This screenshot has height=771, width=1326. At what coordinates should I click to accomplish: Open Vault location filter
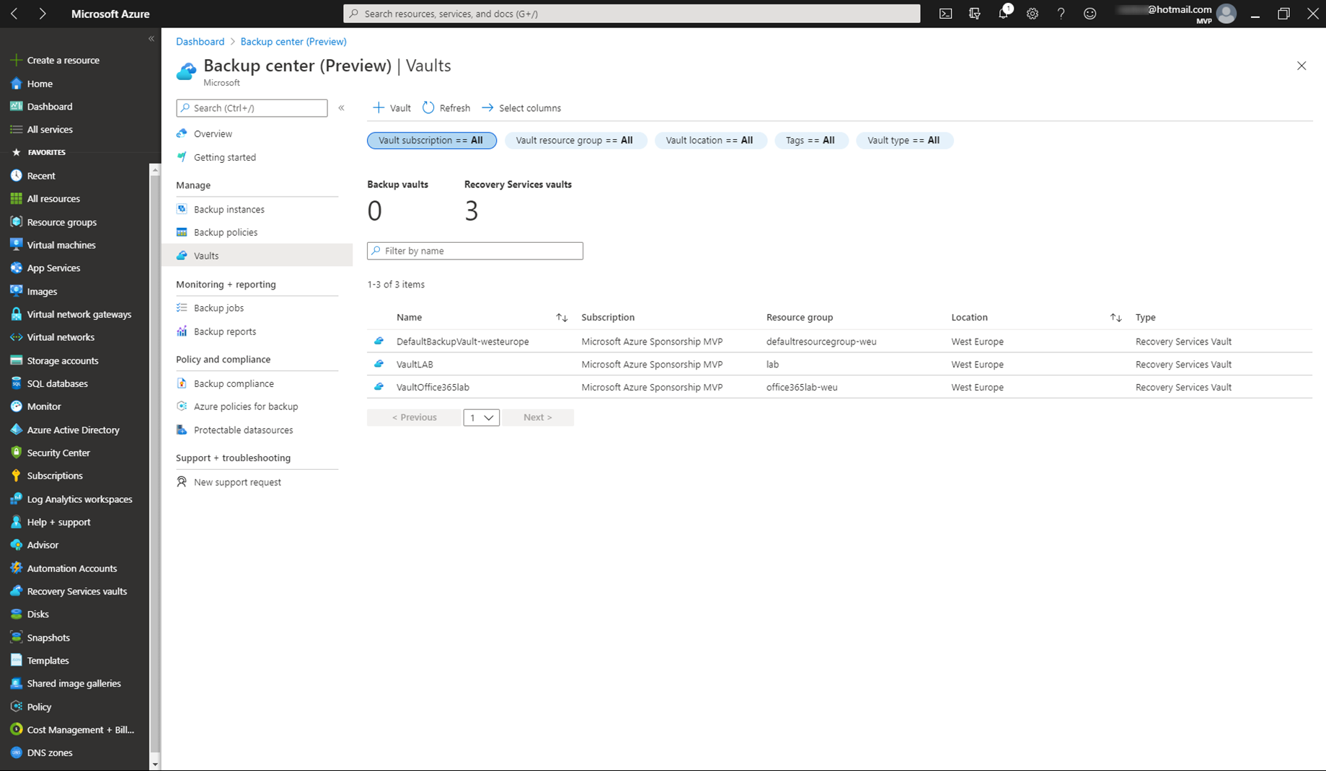tap(710, 141)
